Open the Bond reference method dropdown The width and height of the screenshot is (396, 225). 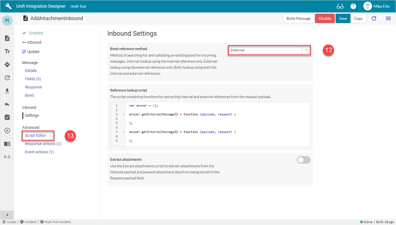(269, 50)
